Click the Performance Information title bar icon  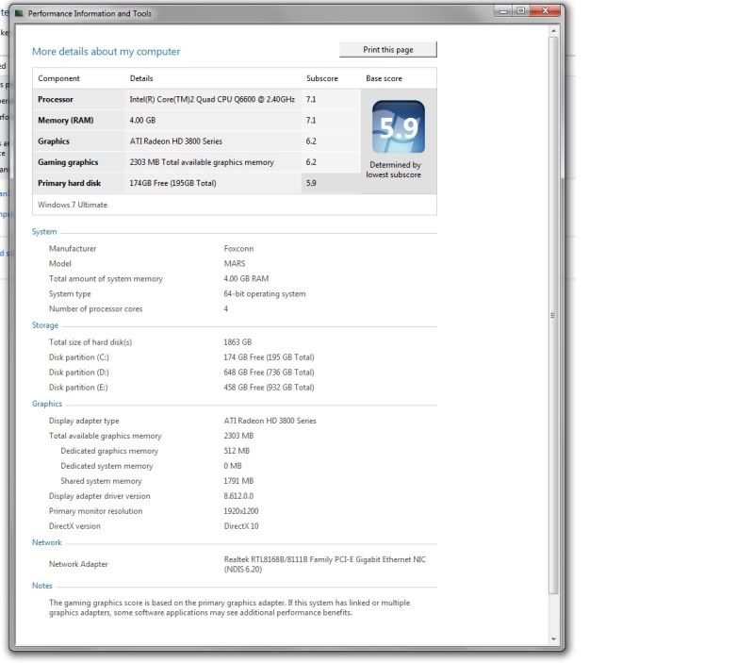pyautogui.click(x=19, y=14)
